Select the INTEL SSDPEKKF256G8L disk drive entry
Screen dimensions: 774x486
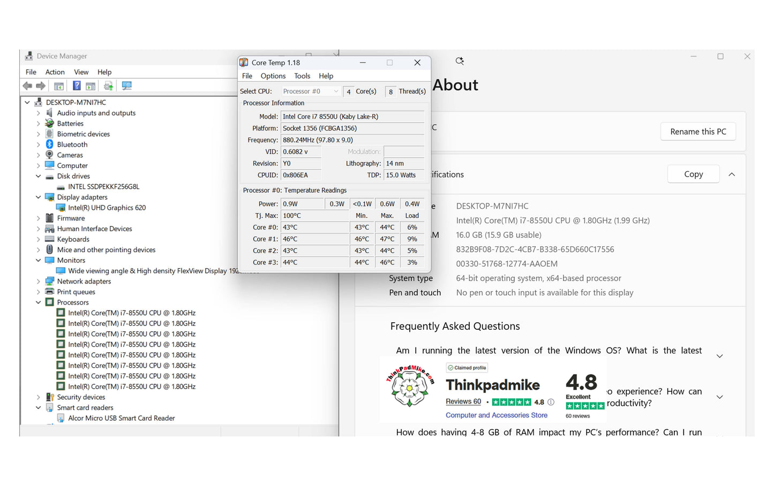pyautogui.click(x=103, y=187)
